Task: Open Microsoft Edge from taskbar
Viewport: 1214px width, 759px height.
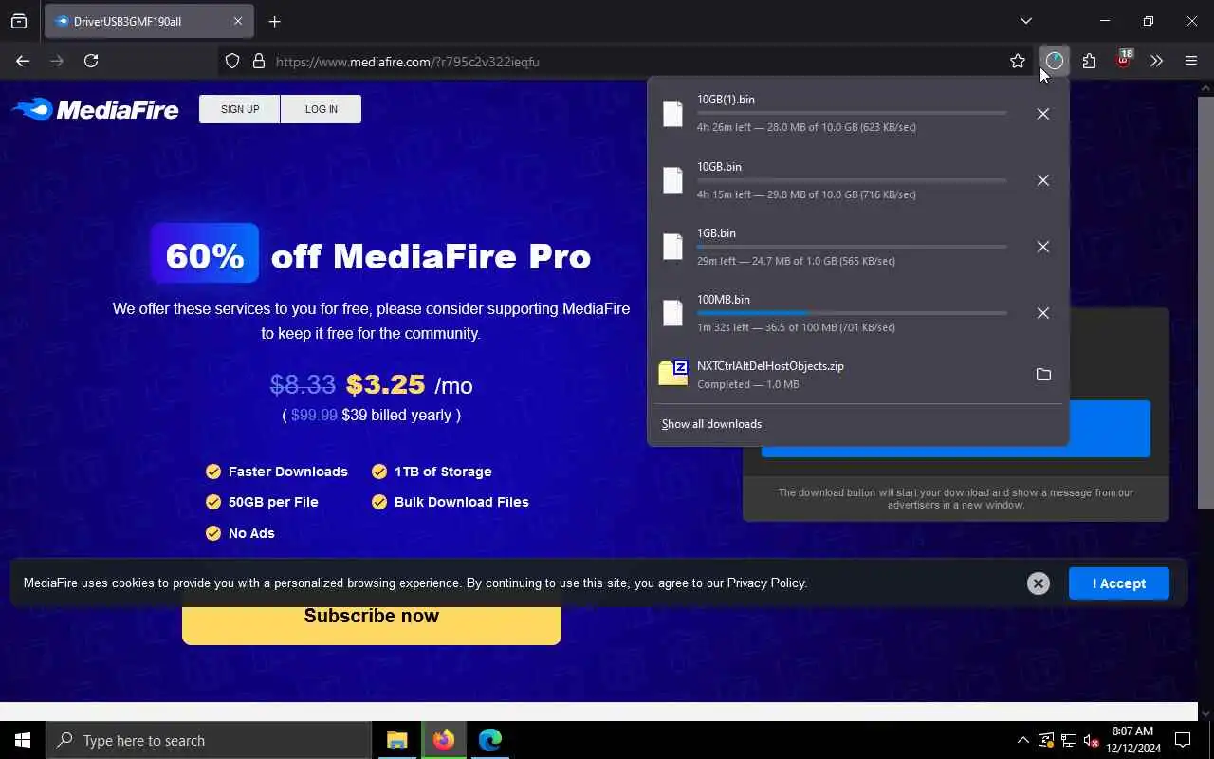Action: point(489,740)
